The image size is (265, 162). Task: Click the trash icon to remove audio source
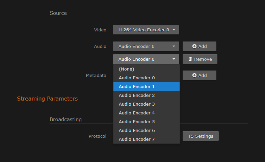[190, 59]
